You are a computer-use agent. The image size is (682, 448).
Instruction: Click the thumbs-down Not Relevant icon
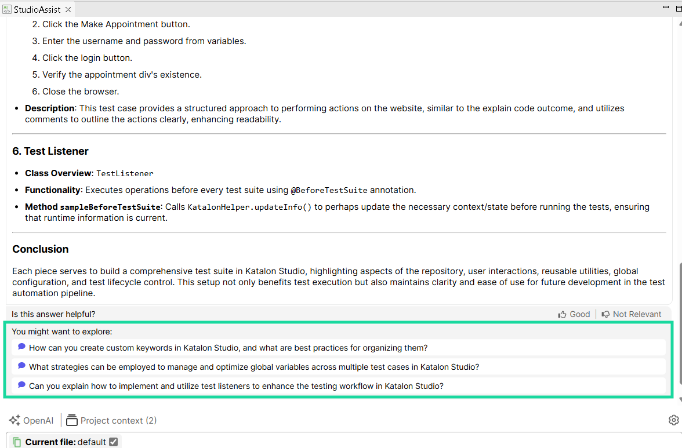pos(605,314)
